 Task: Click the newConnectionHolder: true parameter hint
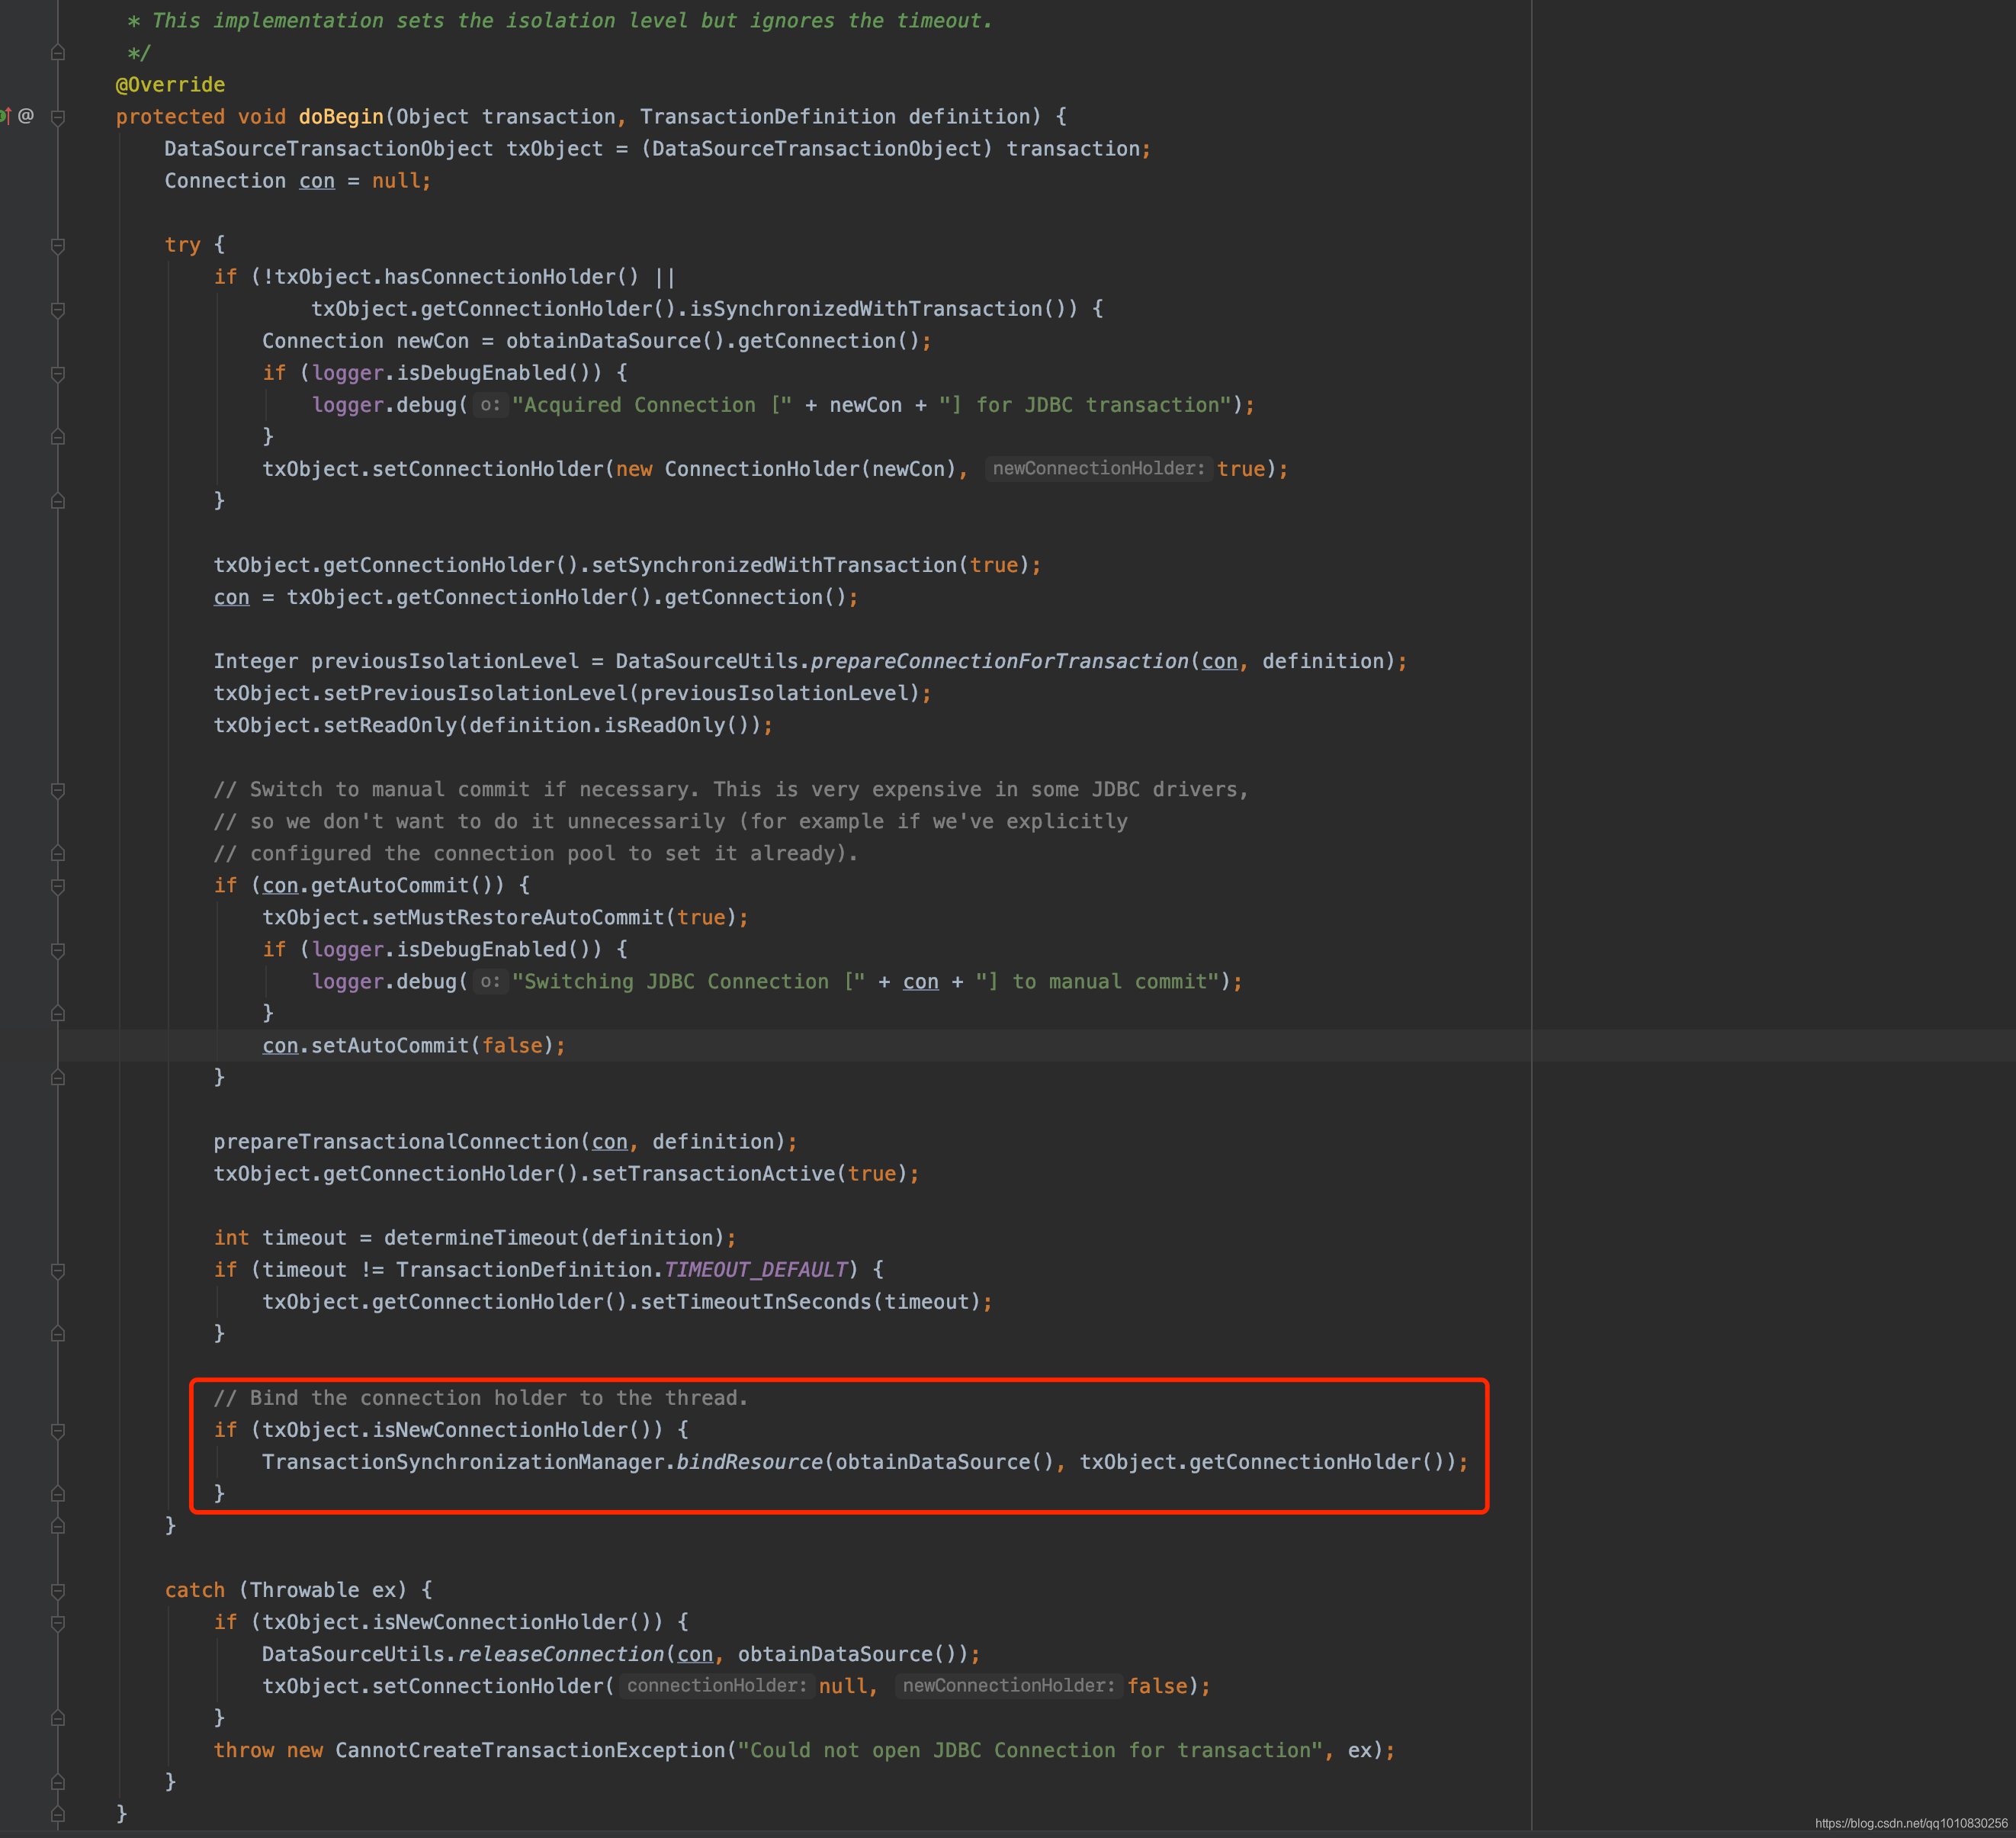(1098, 468)
